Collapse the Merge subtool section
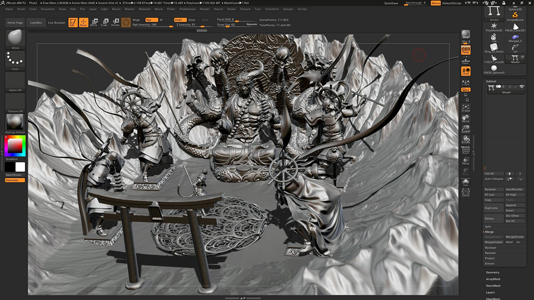The image size is (534, 300). coord(489,232)
